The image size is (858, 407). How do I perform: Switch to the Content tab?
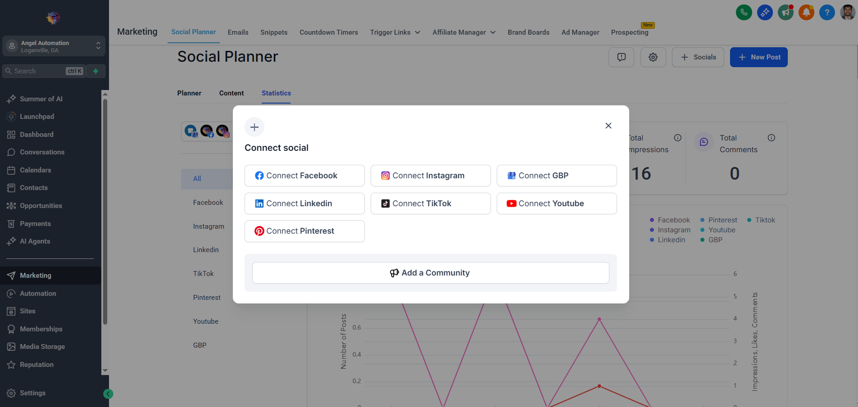(231, 93)
